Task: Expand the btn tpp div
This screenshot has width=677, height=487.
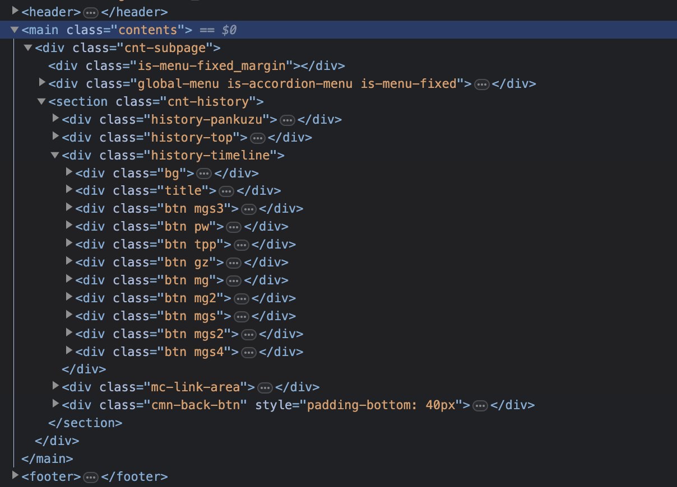Action: [69, 244]
